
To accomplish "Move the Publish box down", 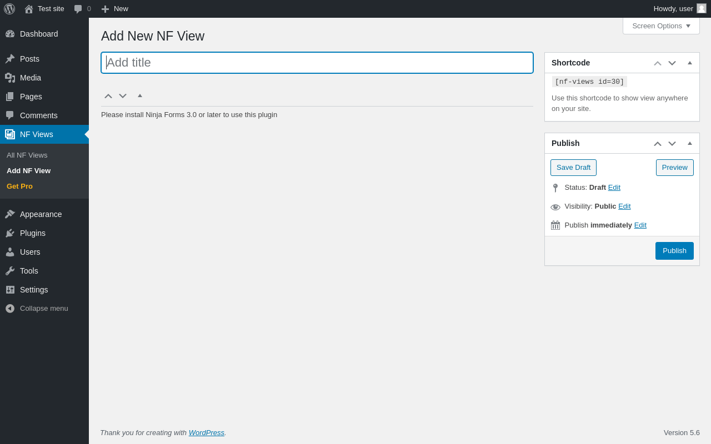I will tap(672, 144).
